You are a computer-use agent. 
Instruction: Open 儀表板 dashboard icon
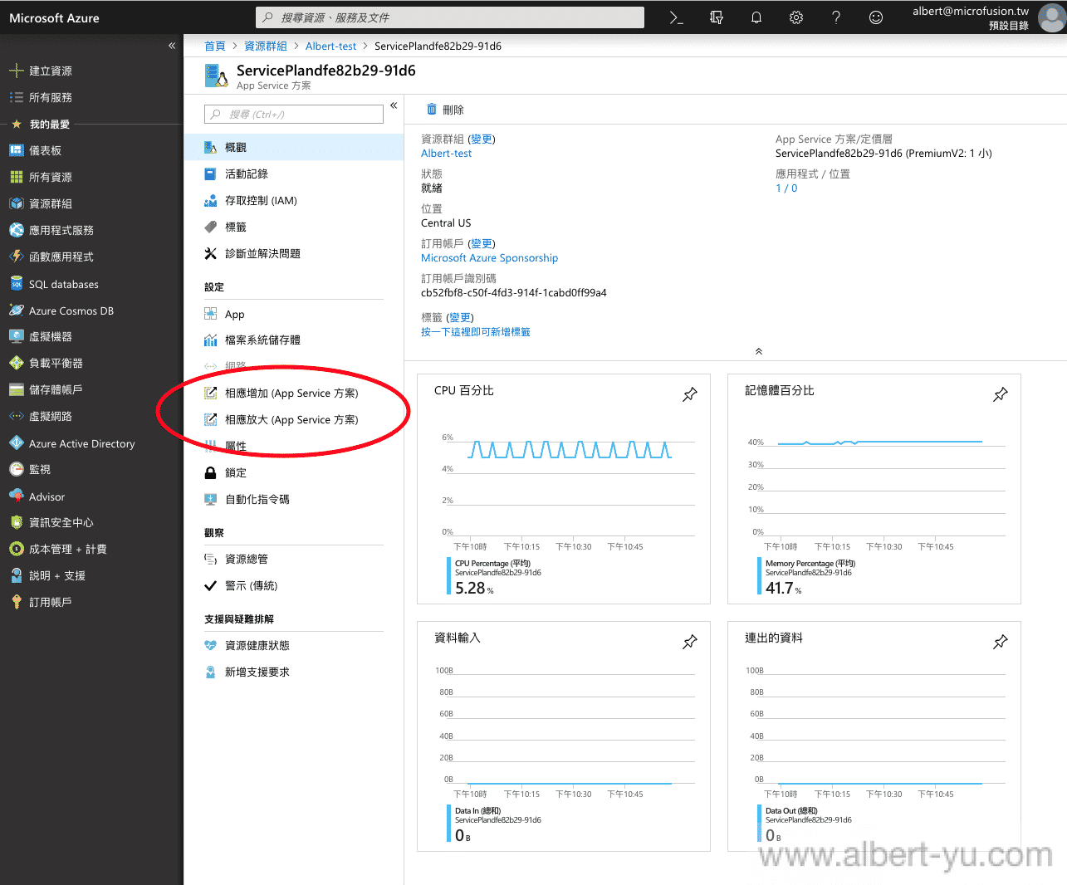(x=17, y=151)
